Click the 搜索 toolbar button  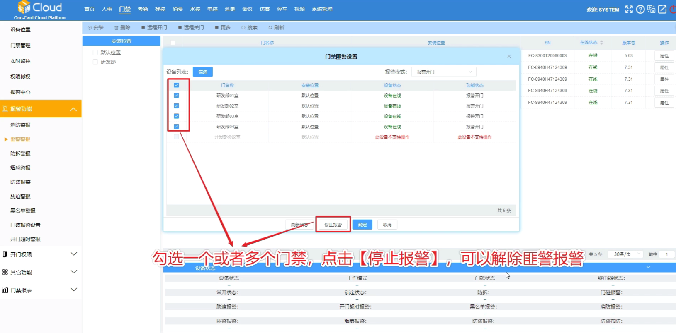(x=249, y=28)
